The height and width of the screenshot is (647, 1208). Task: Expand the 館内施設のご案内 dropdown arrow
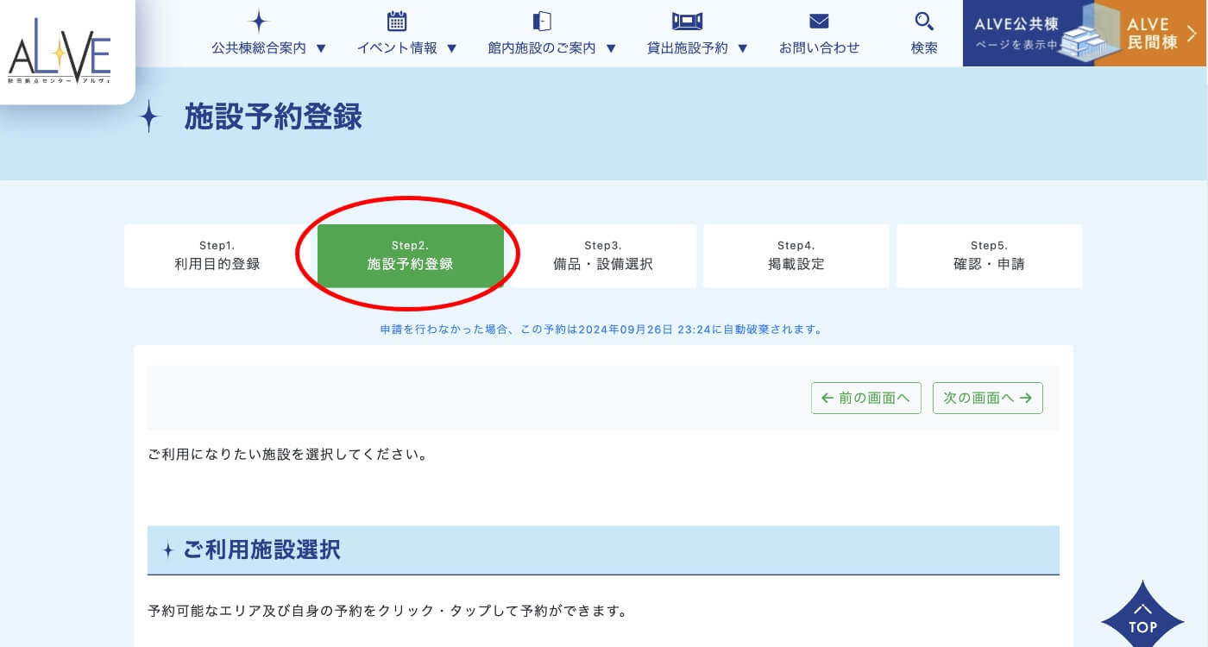click(x=611, y=48)
